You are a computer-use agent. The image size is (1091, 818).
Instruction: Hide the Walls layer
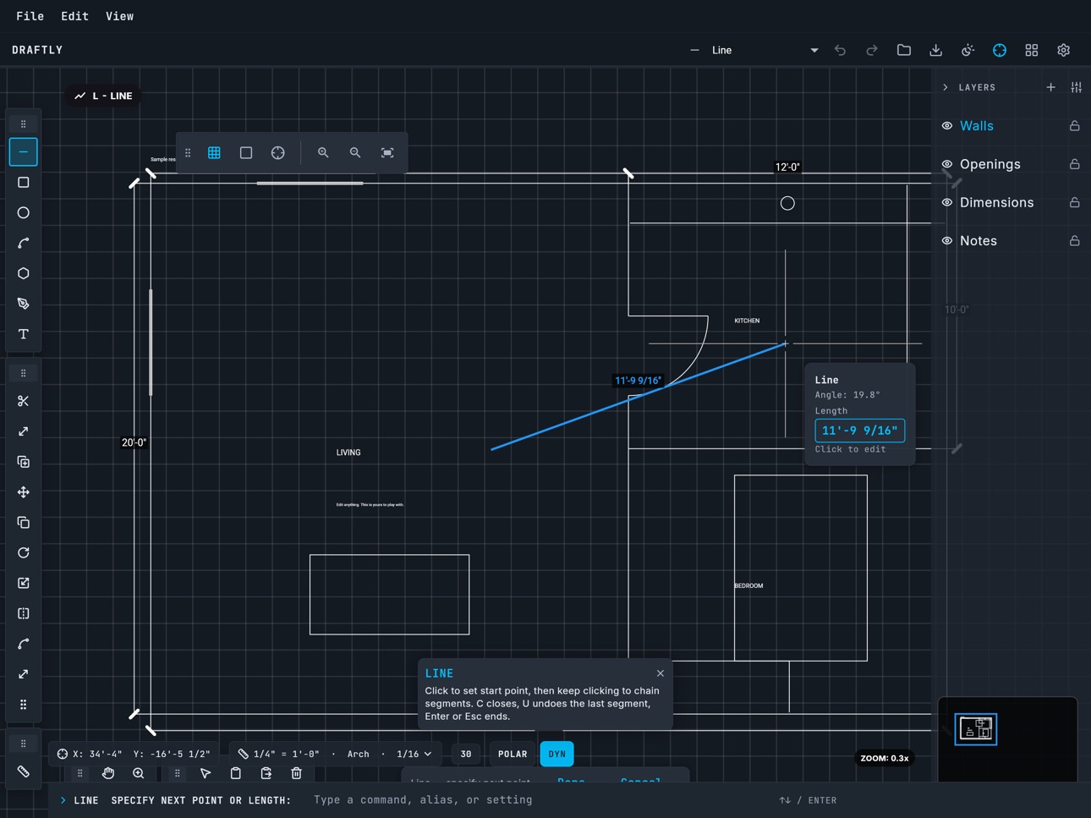[x=947, y=126]
